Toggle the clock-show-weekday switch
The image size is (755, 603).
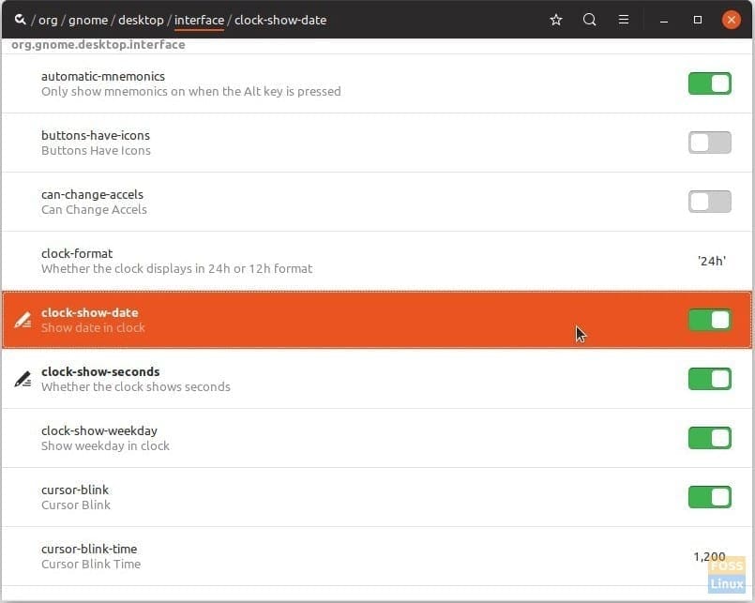(x=710, y=438)
